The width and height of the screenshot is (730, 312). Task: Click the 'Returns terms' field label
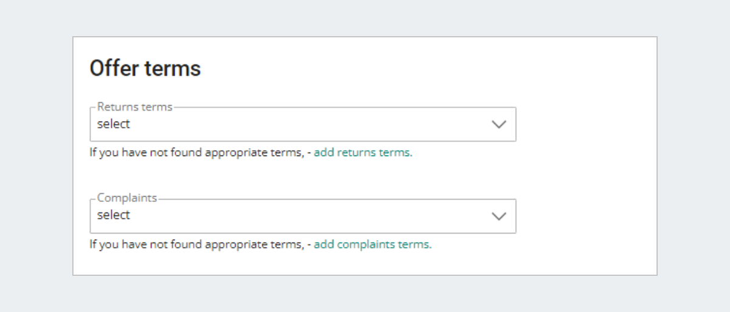pos(135,107)
